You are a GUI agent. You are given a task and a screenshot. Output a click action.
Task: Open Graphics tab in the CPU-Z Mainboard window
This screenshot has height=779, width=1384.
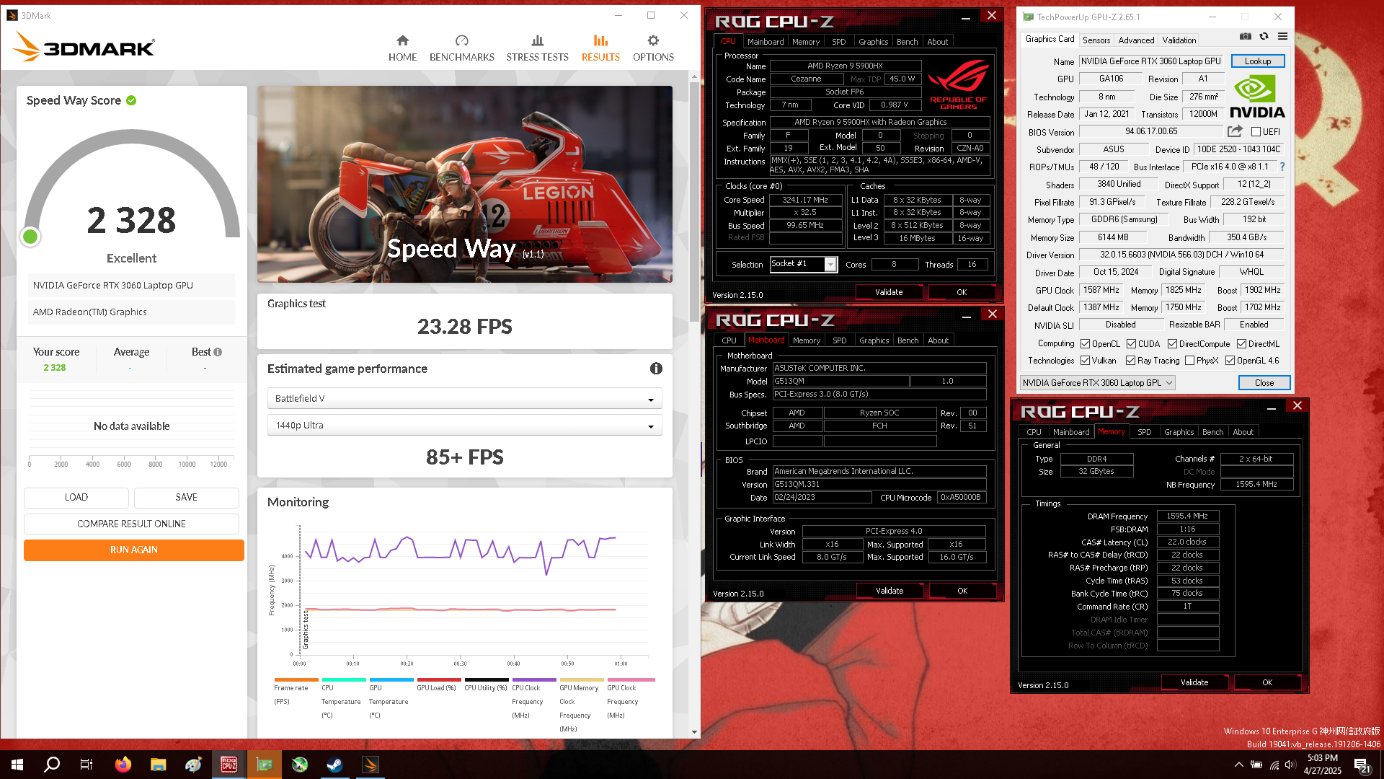[x=874, y=340]
